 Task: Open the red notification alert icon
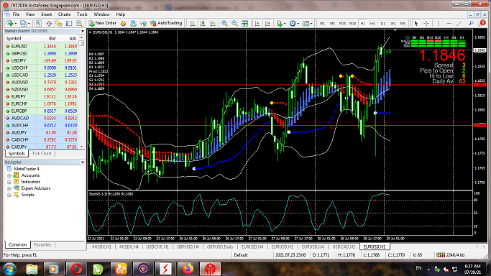482,23
